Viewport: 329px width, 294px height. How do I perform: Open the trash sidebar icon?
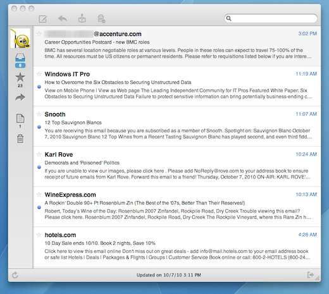coord(20,138)
